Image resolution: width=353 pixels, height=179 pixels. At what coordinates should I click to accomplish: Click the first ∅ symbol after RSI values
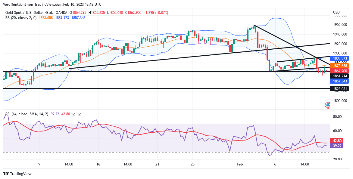point(74,114)
